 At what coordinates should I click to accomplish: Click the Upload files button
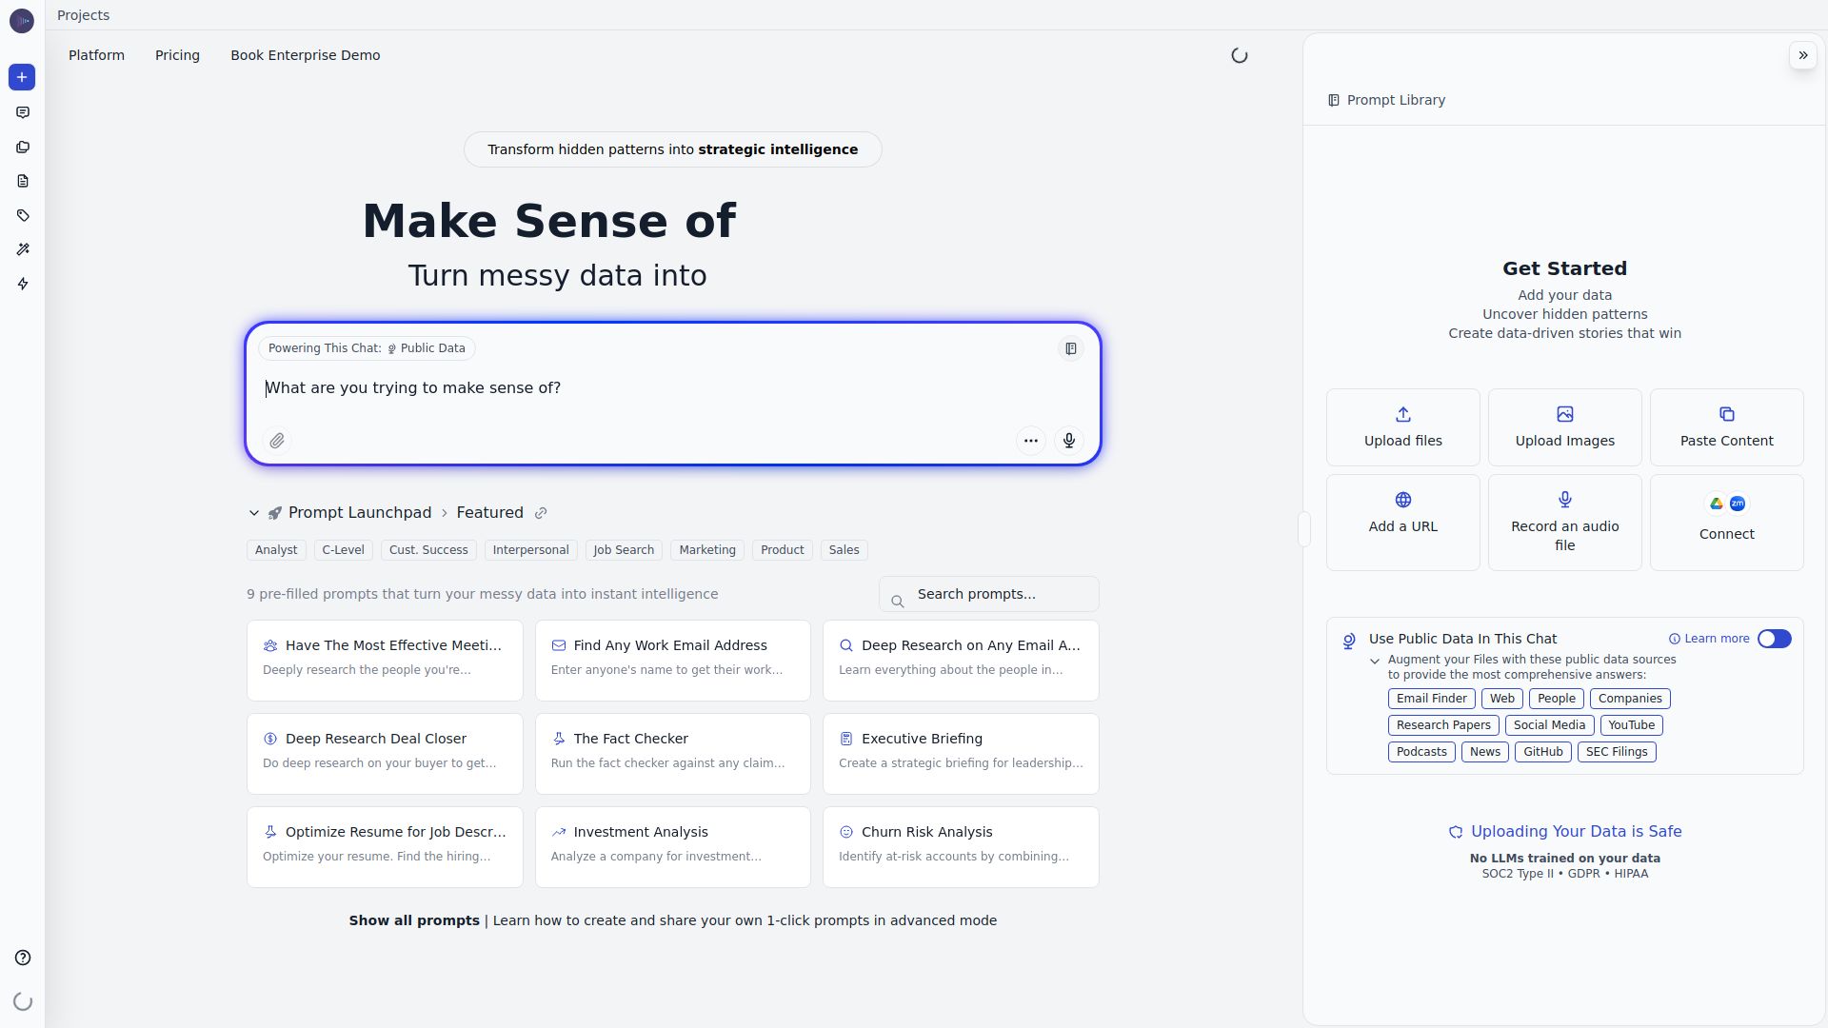pos(1401,426)
